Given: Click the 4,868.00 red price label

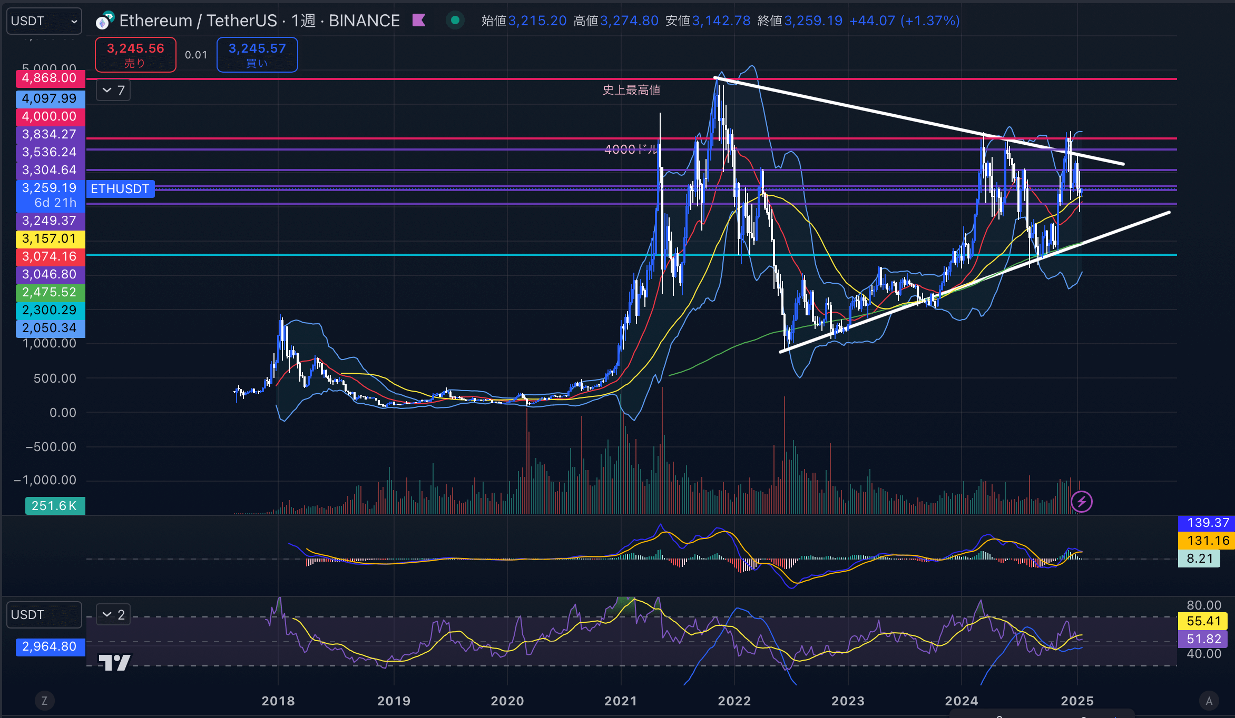Looking at the screenshot, I should click(51, 78).
